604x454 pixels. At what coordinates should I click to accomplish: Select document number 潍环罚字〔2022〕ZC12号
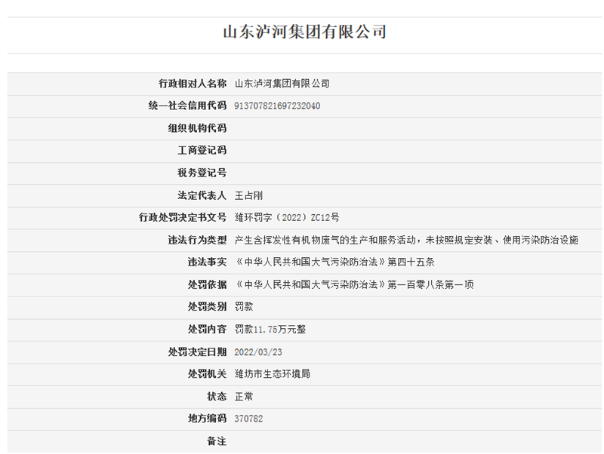(287, 218)
